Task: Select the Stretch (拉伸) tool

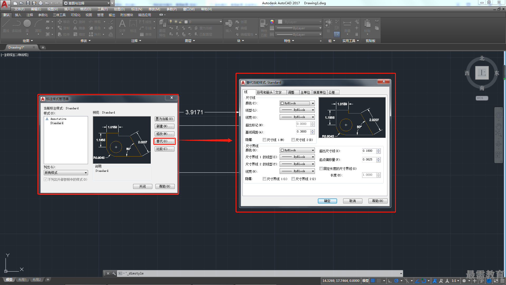Action: (64, 34)
